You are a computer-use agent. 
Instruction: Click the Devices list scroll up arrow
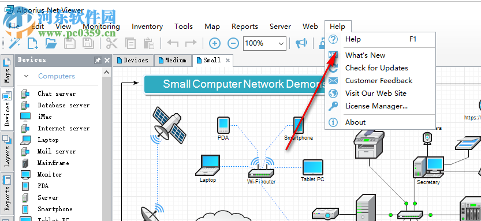click(x=106, y=72)
